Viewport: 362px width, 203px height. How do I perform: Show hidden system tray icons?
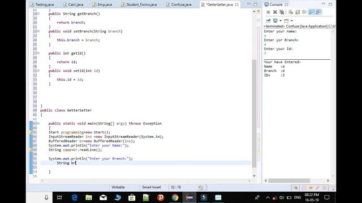[x=268, y=197]
